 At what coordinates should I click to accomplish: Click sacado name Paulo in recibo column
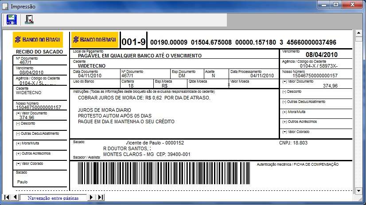[x=23, y=182]
